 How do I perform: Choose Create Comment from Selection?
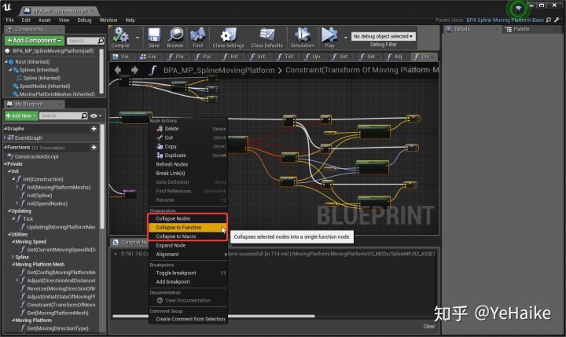pos(188,319)
